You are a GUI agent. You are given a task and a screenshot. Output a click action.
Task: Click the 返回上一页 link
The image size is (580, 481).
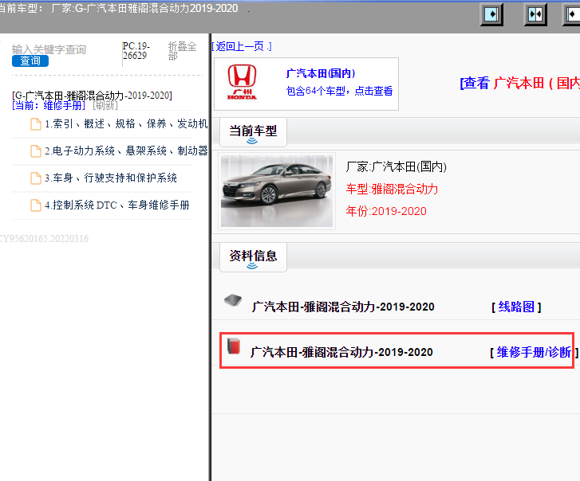[x=242, y=46]
